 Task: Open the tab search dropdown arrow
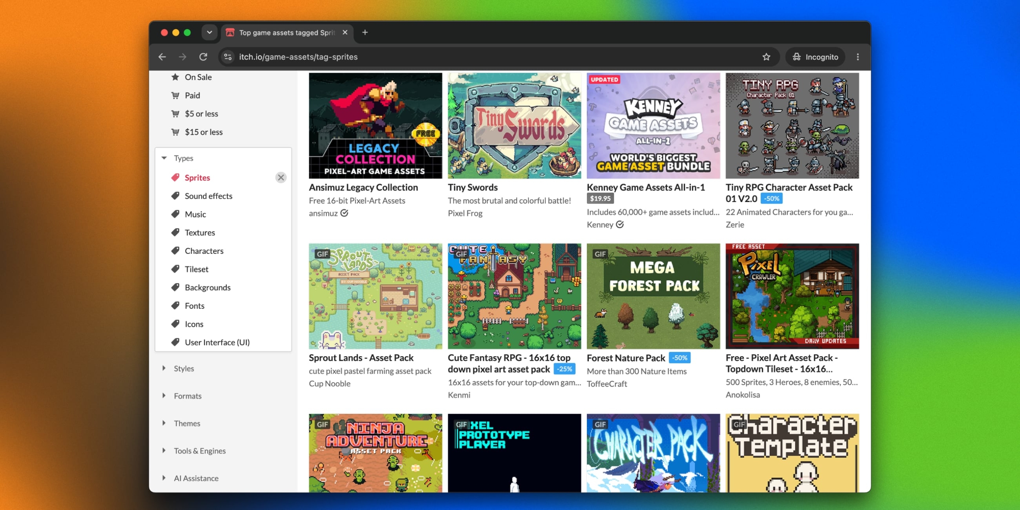pyautogui.click(x=209, y=32)
